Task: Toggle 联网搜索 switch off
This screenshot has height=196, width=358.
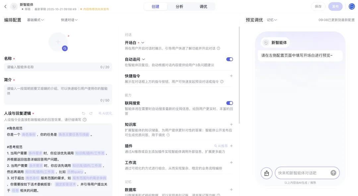Action: [229, 103]
